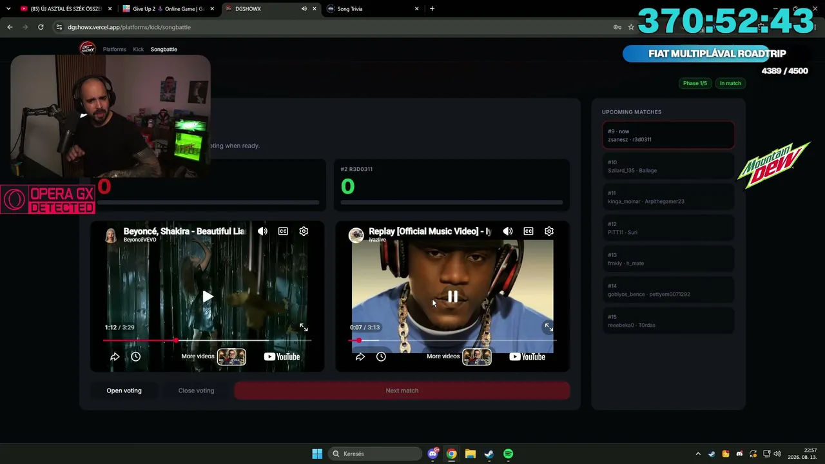Open settings gear on the Beautiful Liar video

304,231
